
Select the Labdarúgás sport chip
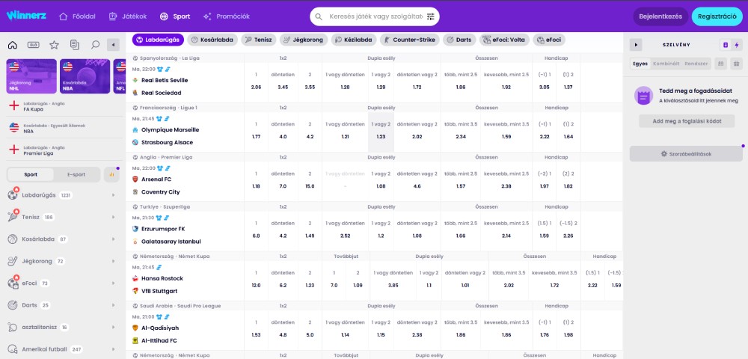tap(158, 40)
